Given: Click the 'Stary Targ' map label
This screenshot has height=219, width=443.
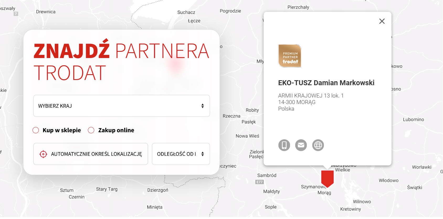Looking at the screenshot, I should [x=107, y=189].
